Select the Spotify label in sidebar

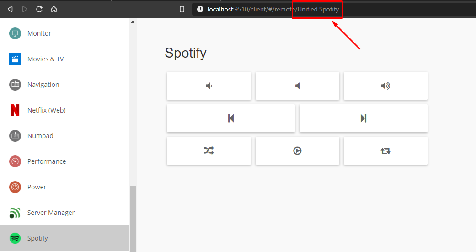(x=37, y=238)
